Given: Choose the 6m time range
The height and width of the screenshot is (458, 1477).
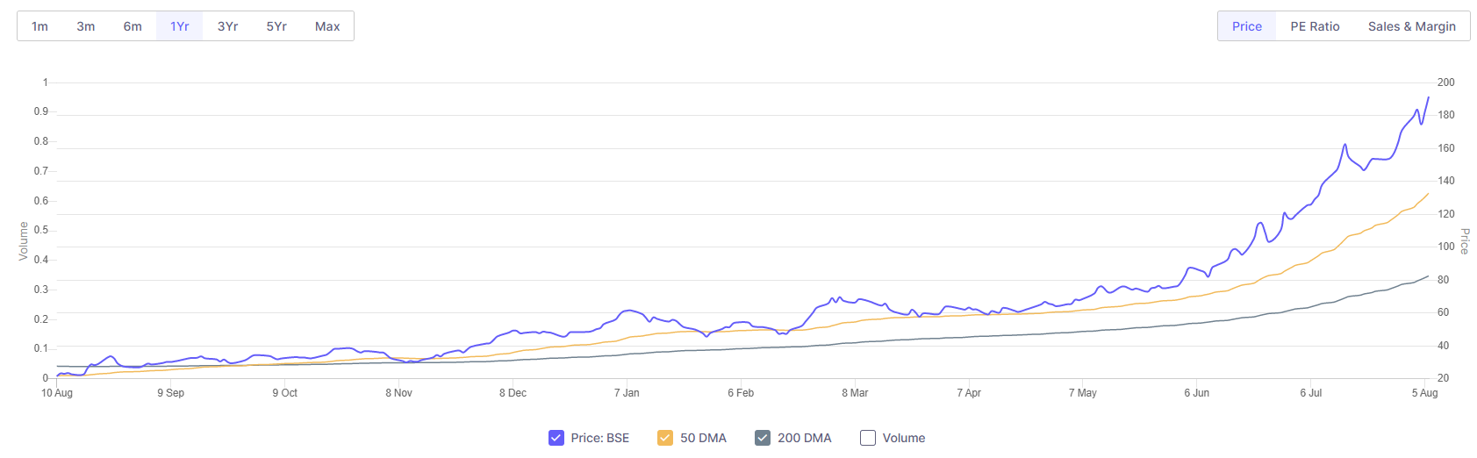Looking at the screenshot, I should [x=133, y=26].
